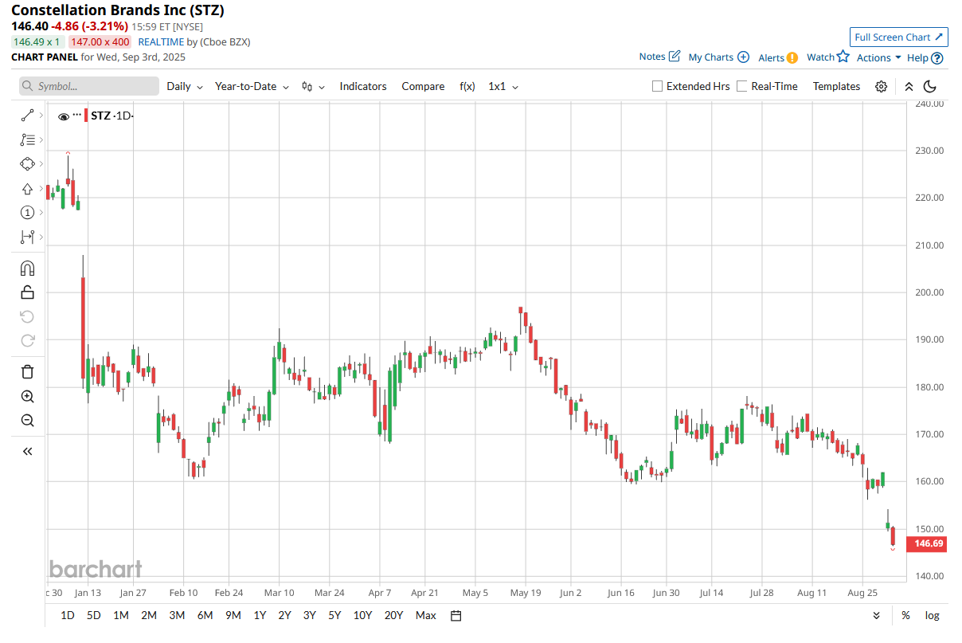Collapse the drawing tools sidebar
Viewport: 962px width, 643px height.
(27, 451)
